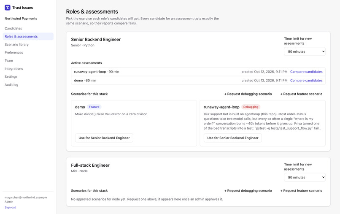Click the Sign out link
Screen dimensions: 340x214
pos(10,207)
